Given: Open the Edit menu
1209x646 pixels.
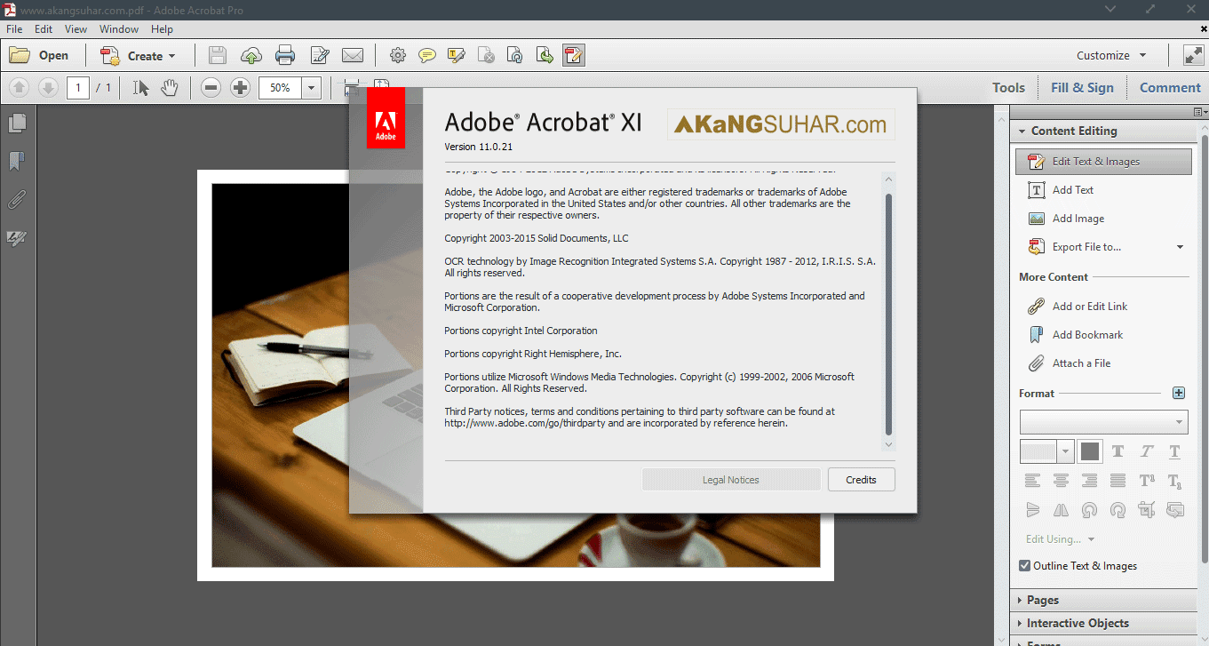Looking at the screenshot, I should pos(44,29).
